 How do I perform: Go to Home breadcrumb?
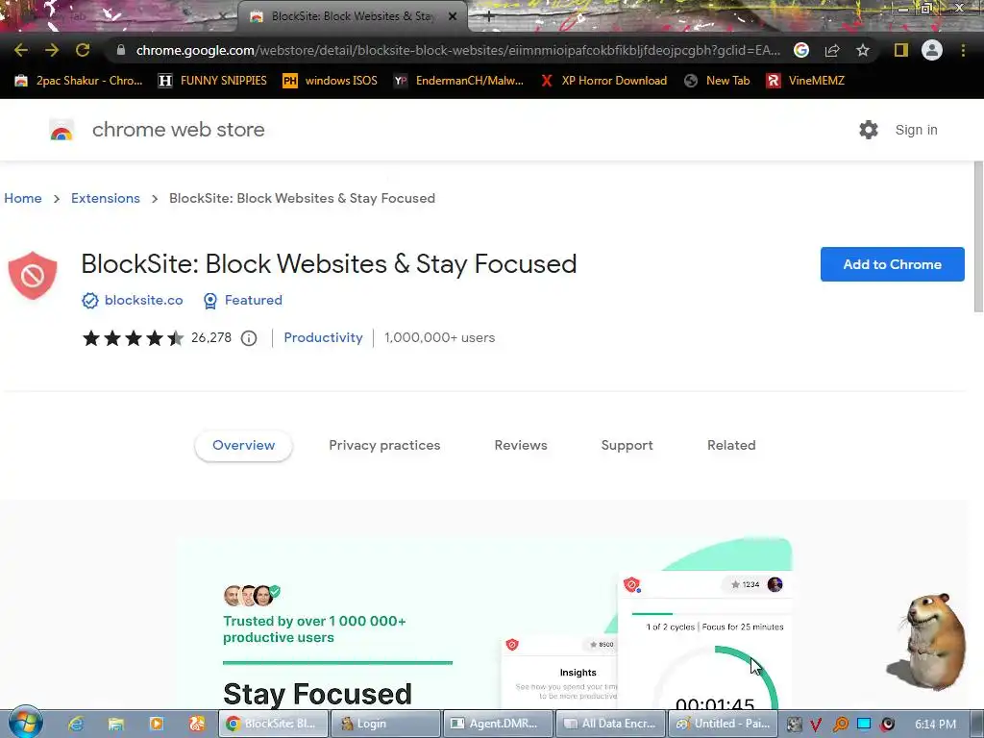pos(23,198)
